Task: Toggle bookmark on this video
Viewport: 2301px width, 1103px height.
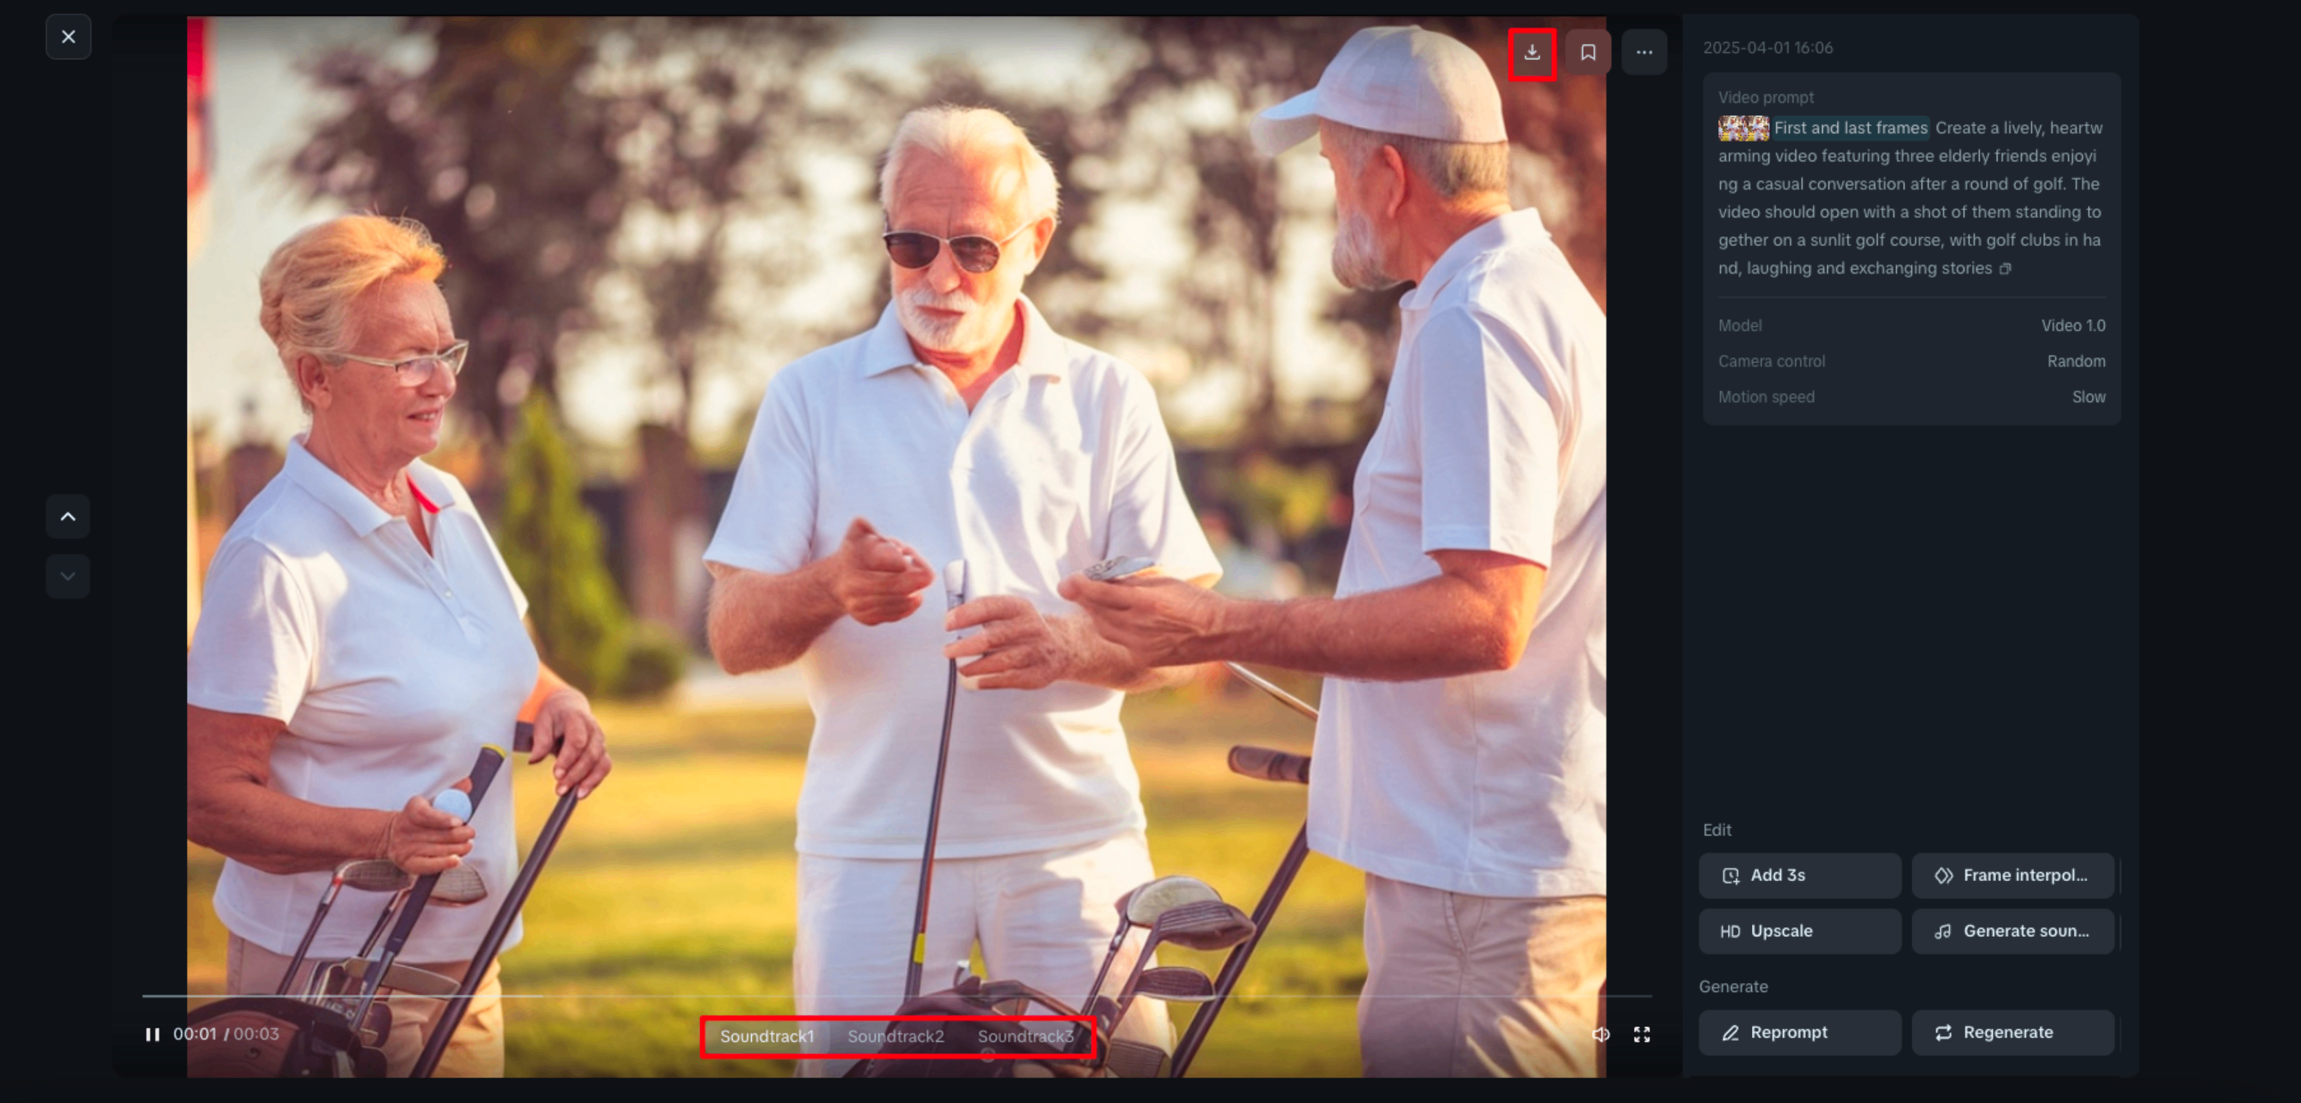Action: (1588, 52)
